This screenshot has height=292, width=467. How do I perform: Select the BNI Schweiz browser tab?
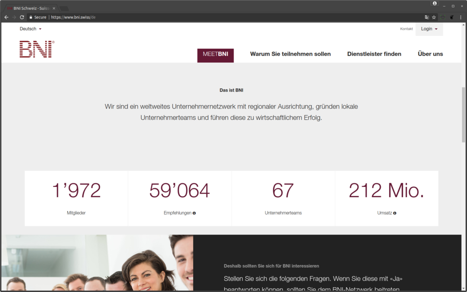[31, 8]
